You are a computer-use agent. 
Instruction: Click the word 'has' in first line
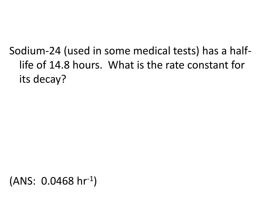click(210, 51)
